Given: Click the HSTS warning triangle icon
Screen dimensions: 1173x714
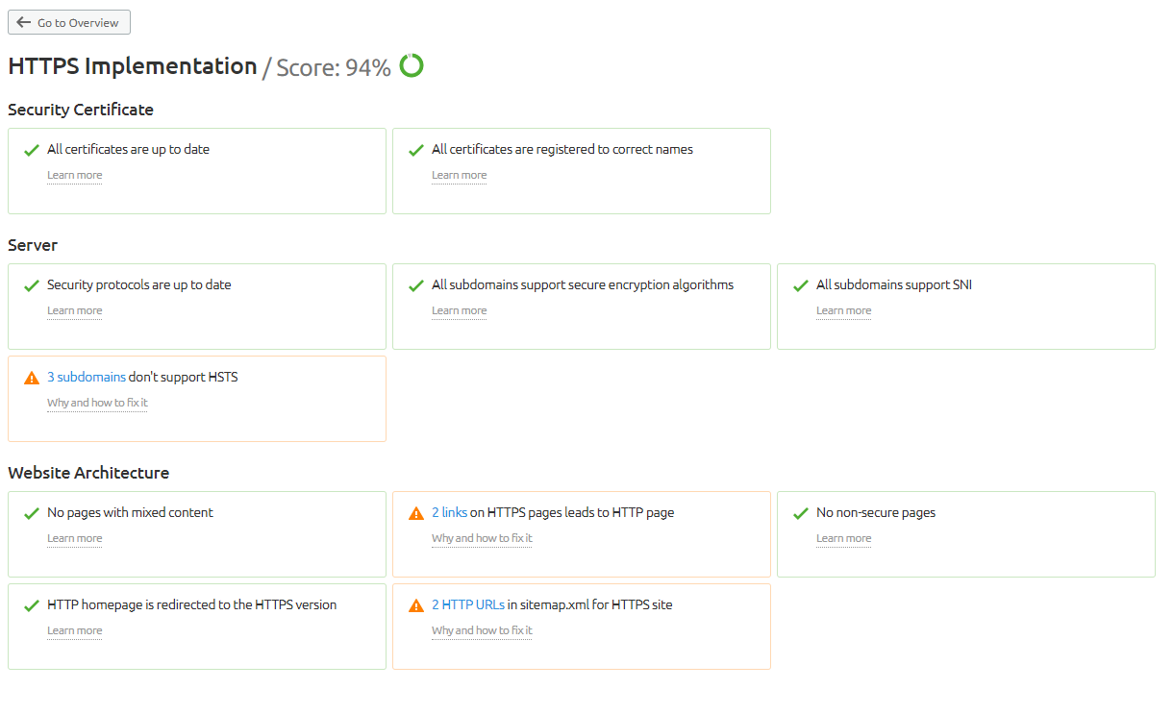Looking at the screenshot, I should [32, 379].
